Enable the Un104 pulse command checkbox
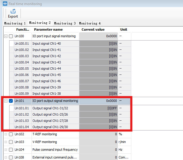 11,150
